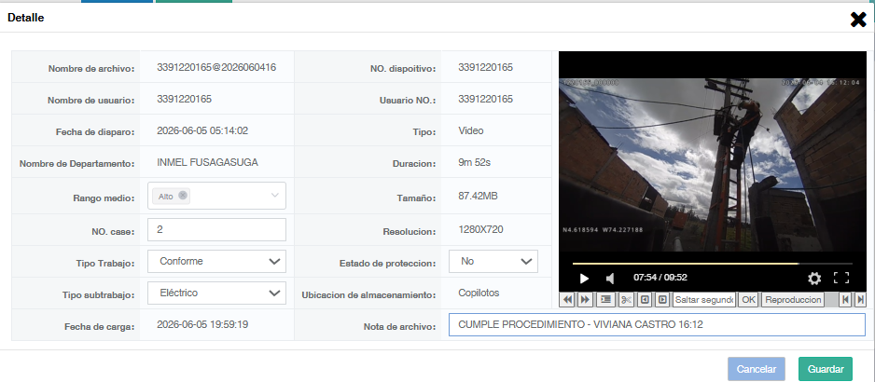Open the playlist list icon button
The width and height of the screenshot is (875, 382).
(x=605, y=299)
